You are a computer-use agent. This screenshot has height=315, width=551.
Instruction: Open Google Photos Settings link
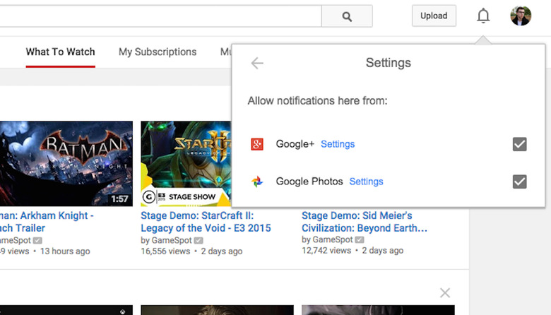[x=366, y=182]
